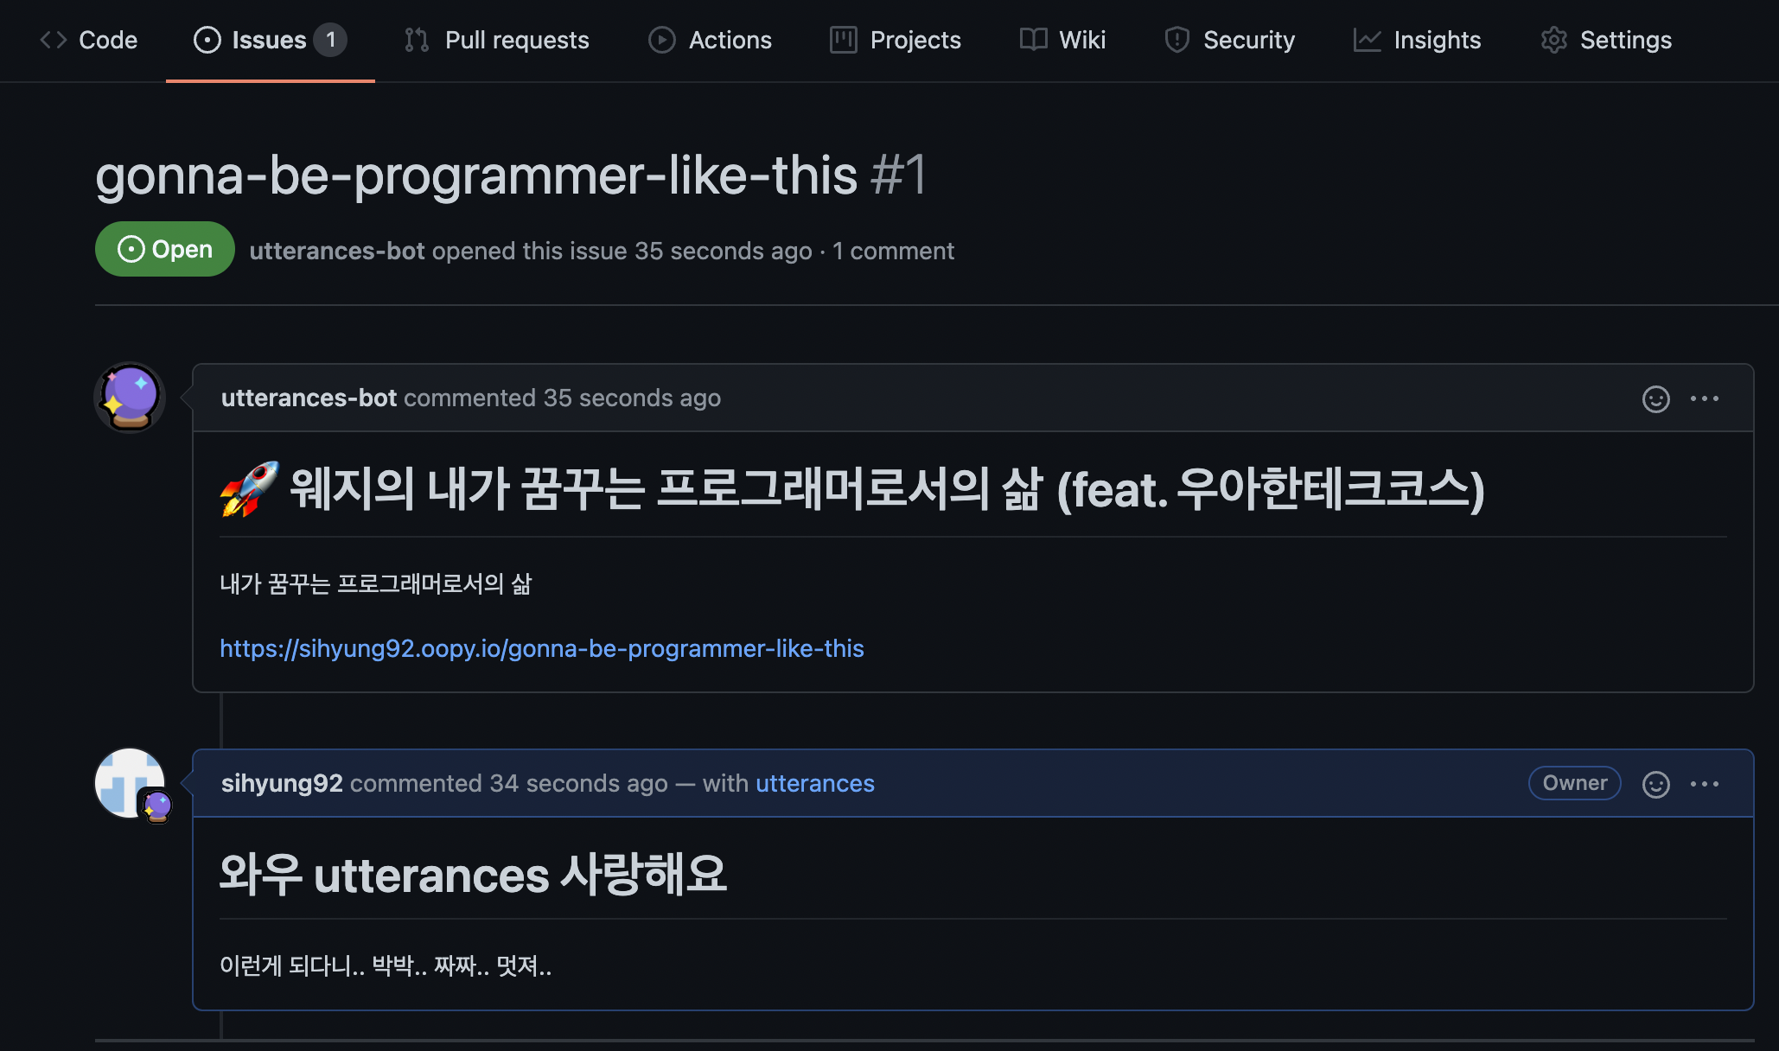Click the Projects board icon
Viewport: 1779px width, 1051px height.
842,40
